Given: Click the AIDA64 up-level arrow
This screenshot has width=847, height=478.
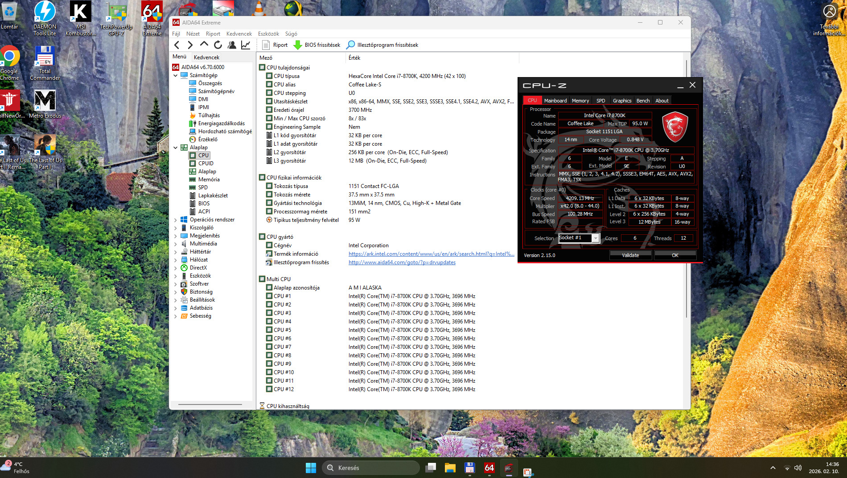Looking at the screenshot, I should [204, 45].
